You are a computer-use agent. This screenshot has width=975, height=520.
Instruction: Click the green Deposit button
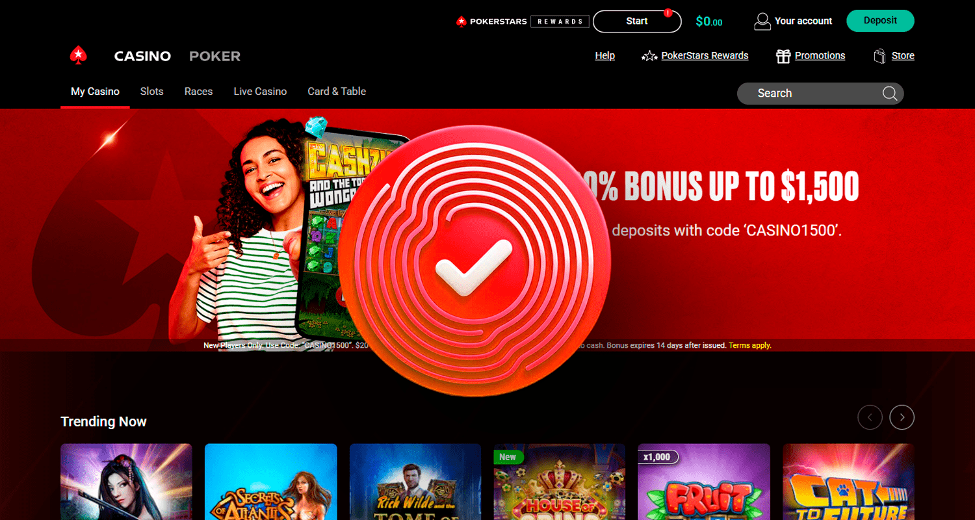(880, 21)
